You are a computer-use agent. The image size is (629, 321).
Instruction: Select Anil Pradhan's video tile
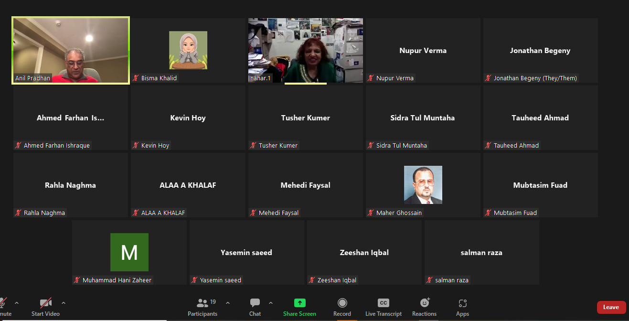[x=71, y=51]
